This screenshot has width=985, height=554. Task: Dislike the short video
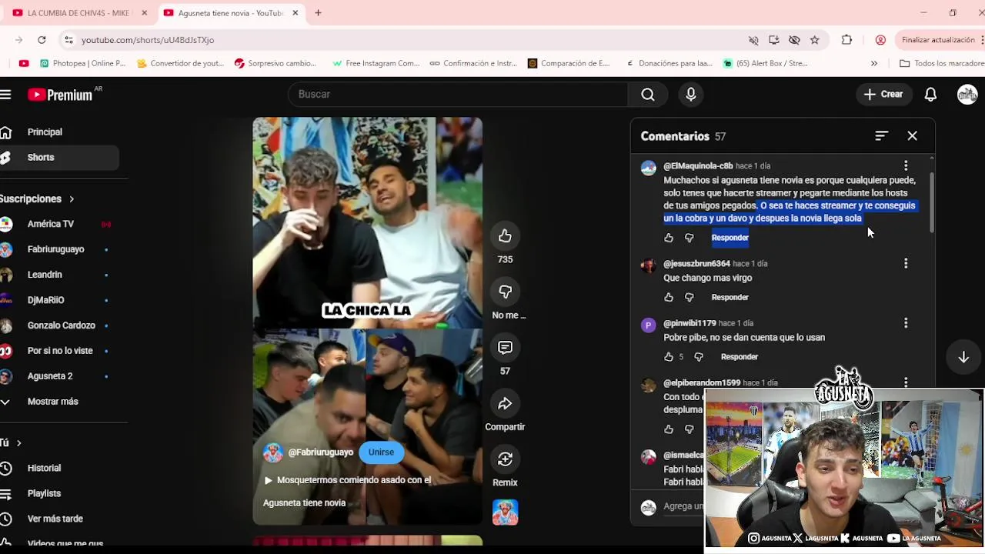(x=505, y=292)
